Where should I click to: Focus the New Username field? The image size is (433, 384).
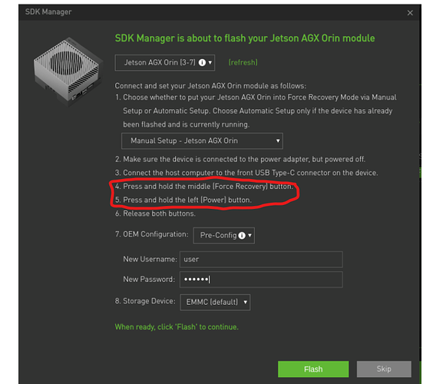[261, 260]
